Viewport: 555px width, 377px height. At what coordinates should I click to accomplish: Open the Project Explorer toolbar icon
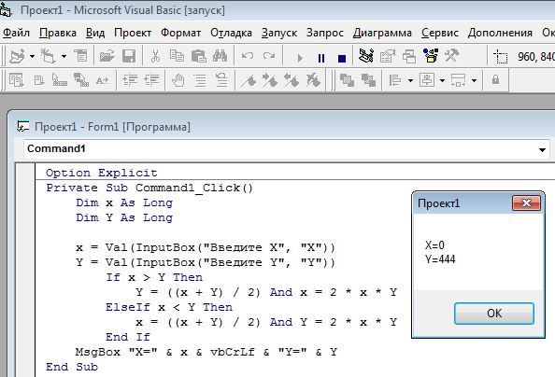pyautogui.click(x=366, y=56)
